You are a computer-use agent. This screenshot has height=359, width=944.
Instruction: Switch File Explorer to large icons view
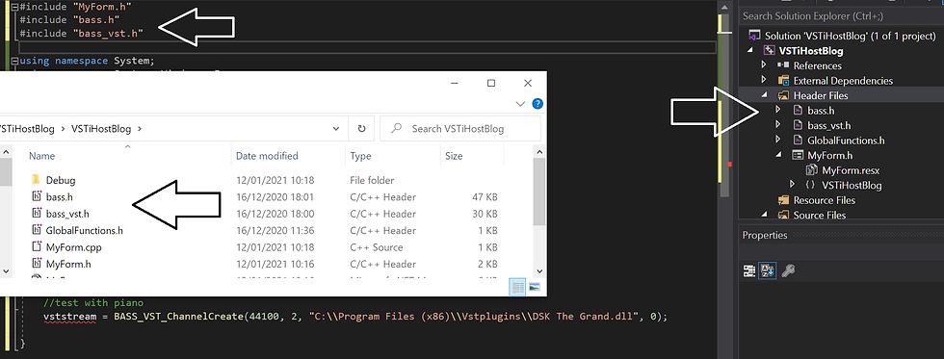pos(534,288)
